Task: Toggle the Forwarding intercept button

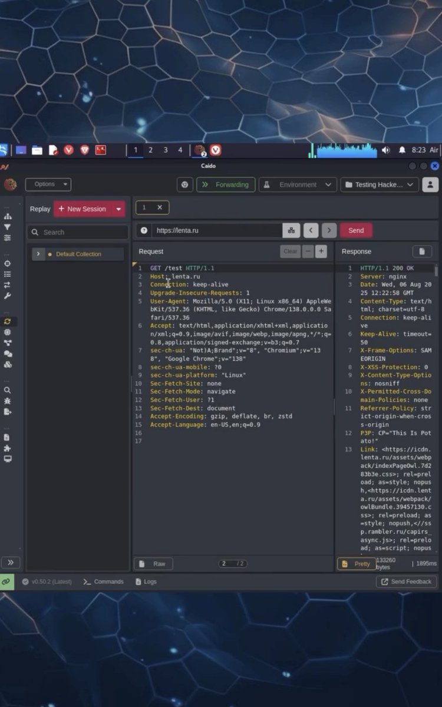Action: click(x=226, y=184)
